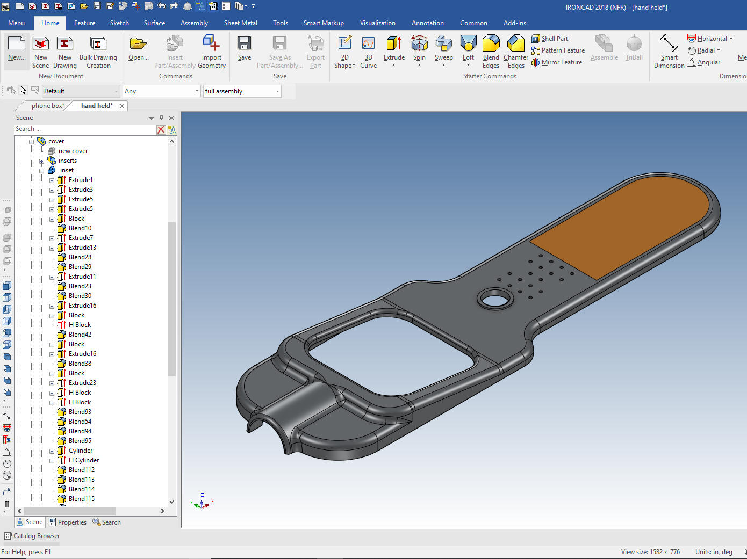Click the Scene search field
Screen dimensions: 747x559
point(85,129)
